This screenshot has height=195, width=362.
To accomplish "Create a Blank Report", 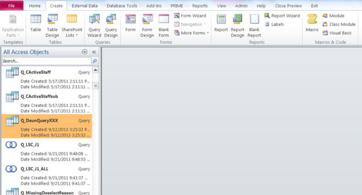I will click(x=254, y=25).
